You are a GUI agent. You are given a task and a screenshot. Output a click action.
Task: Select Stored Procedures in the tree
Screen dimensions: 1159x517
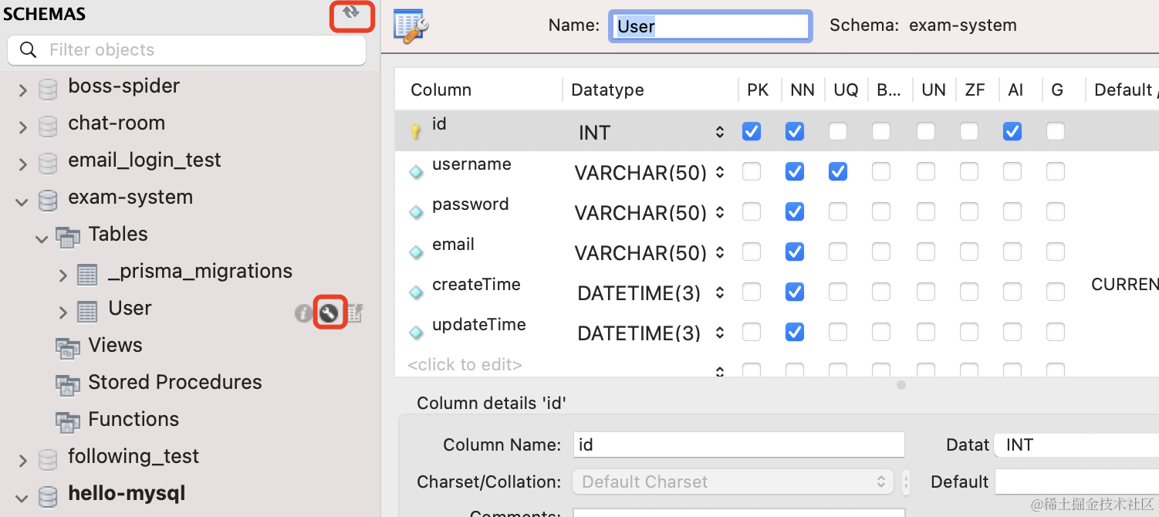[x=174, y=382]
